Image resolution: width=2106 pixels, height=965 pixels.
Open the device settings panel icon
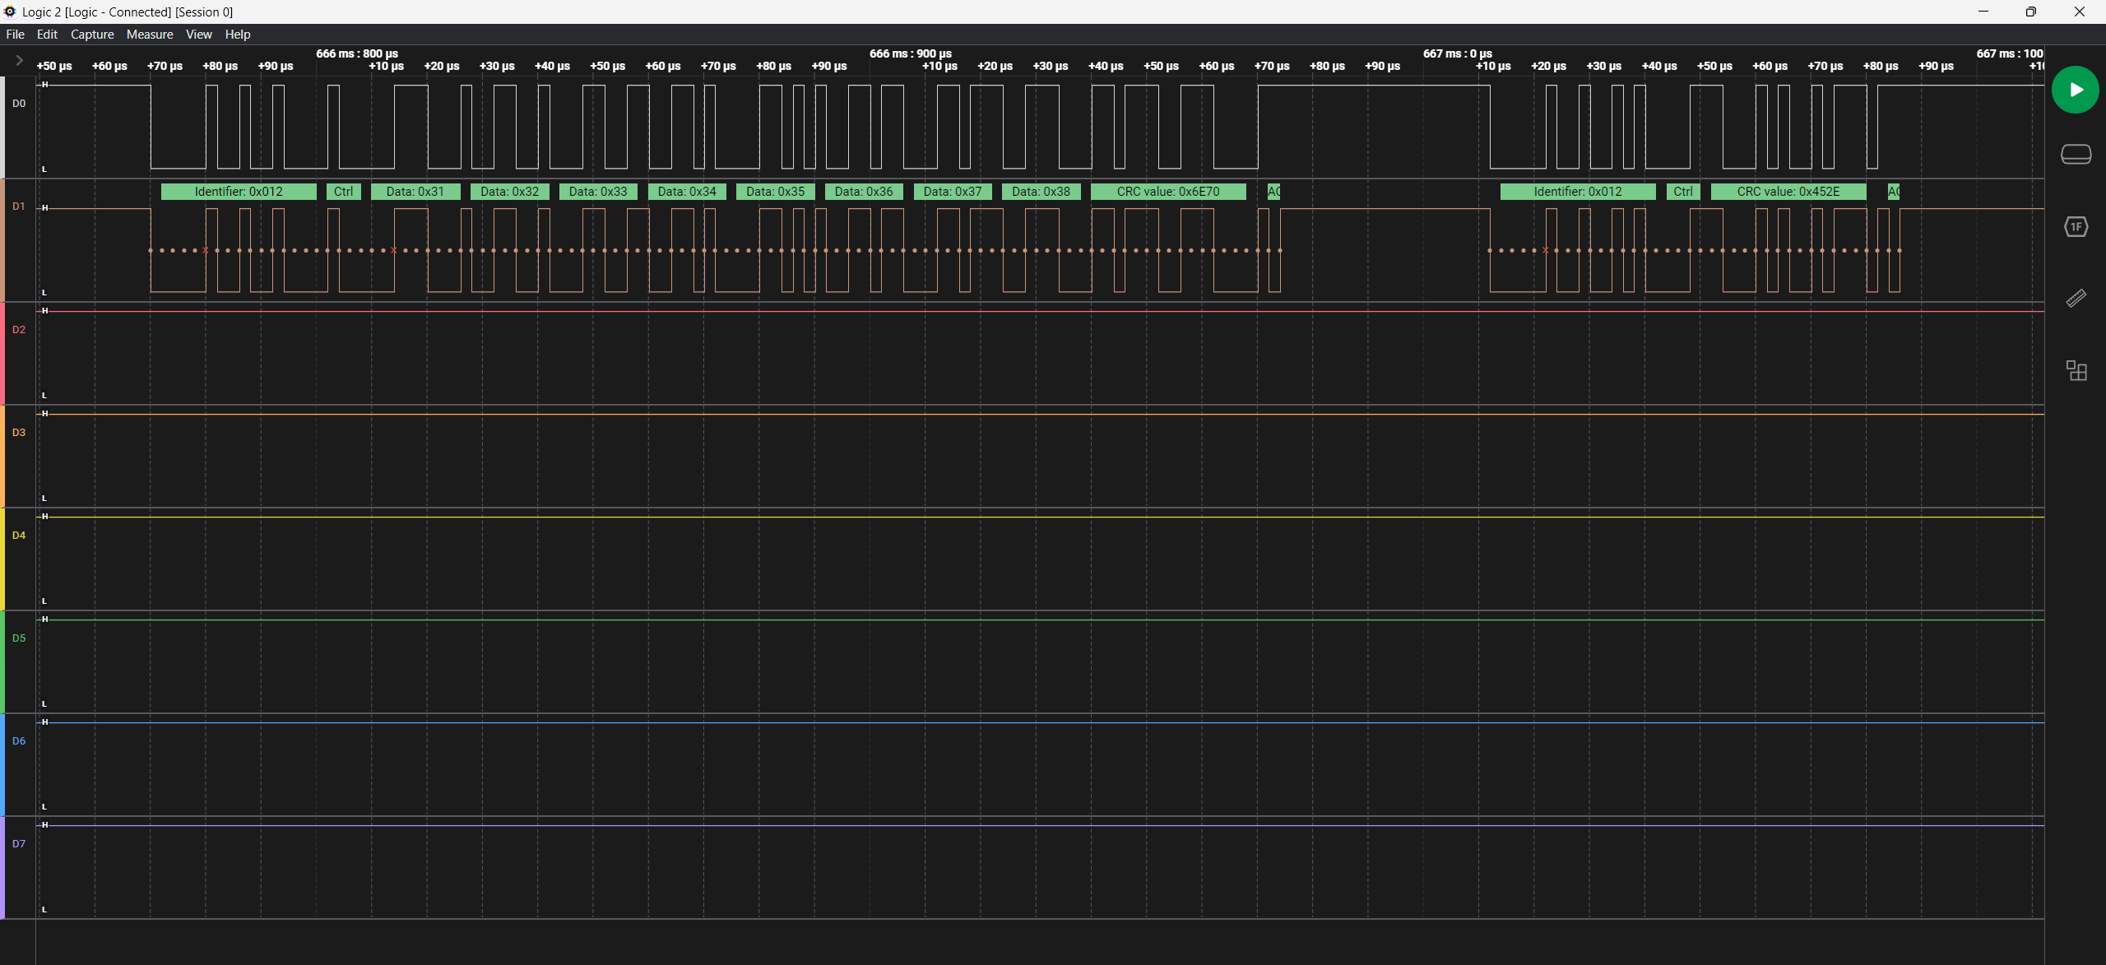coord(2076,155)
